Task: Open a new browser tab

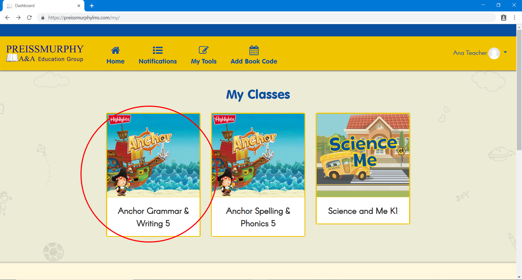Action: pyautogui.click(x=92, y=6)
